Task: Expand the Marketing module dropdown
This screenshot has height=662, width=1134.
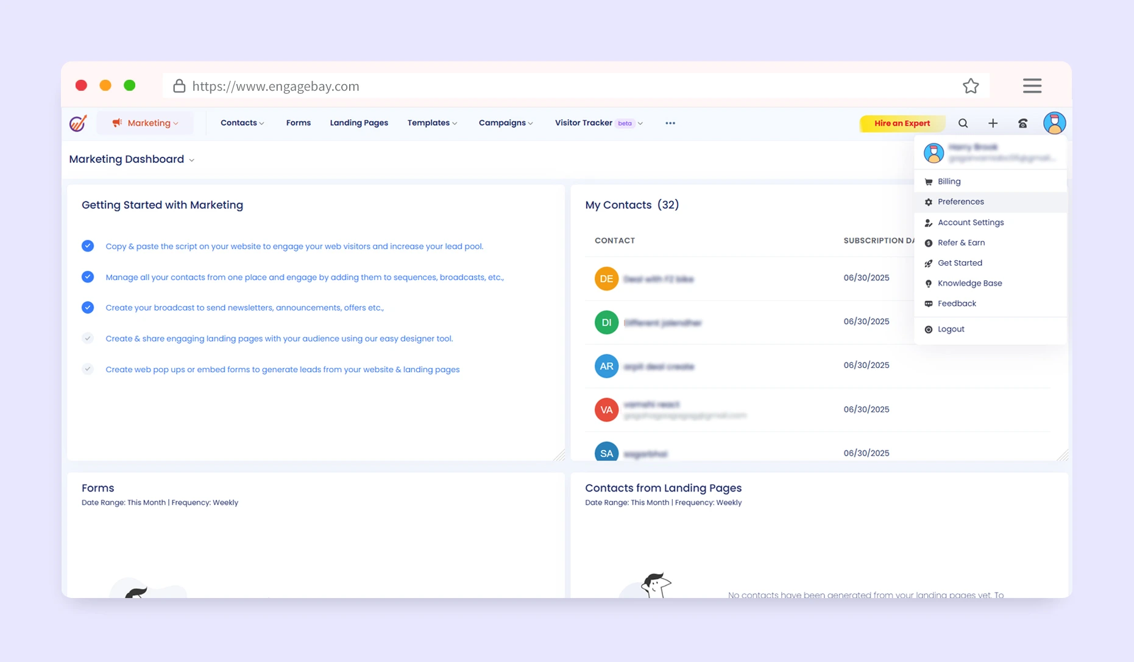Action: pos(146,123)
